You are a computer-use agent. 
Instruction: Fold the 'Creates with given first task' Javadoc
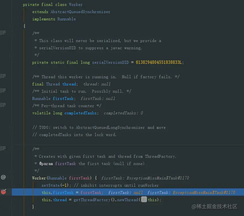click(x=12, y=149)
